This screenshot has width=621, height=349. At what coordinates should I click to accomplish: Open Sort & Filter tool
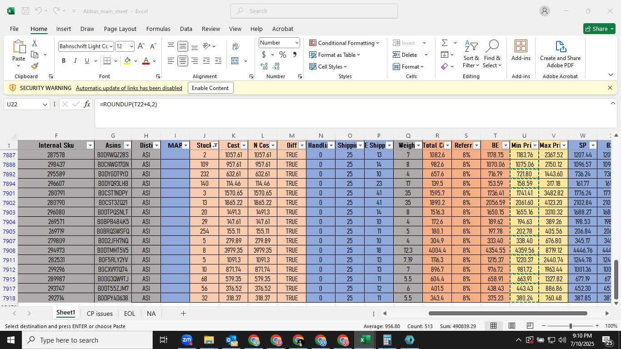[x=471, y=55]
